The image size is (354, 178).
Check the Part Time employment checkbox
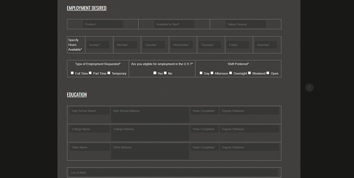[x=90, y=73]
